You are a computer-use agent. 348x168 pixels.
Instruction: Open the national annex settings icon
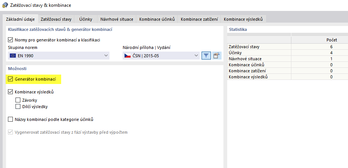(x=216, y=56)
